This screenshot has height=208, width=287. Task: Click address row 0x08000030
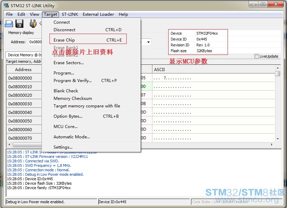[x=24, y=104]
